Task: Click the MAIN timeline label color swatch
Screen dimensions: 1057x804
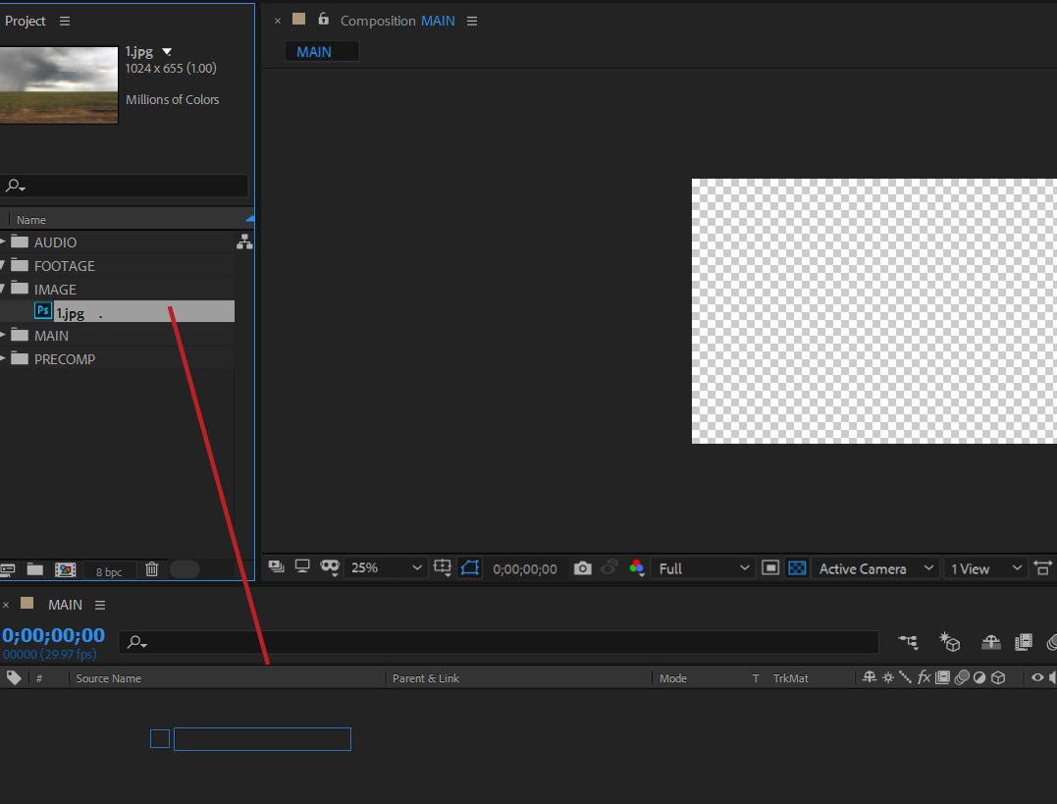Action: pos(26,603)
